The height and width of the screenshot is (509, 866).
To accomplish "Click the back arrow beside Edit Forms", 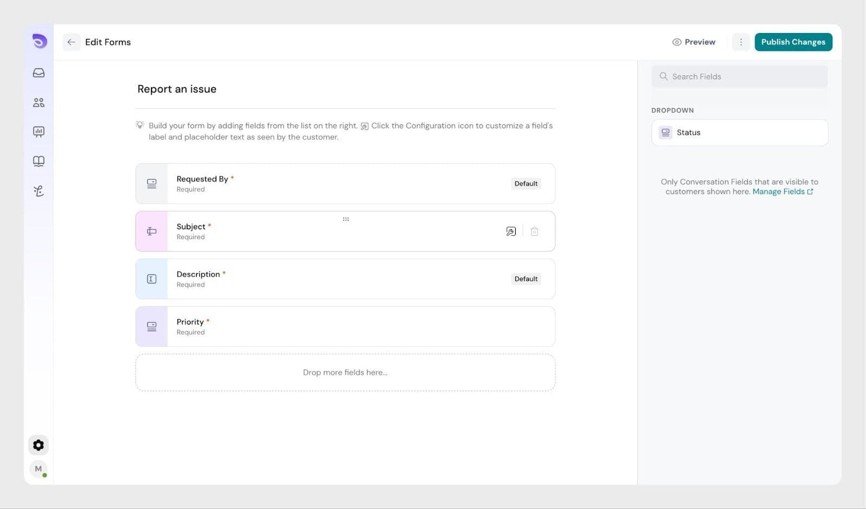I will (x=71, y=42).
